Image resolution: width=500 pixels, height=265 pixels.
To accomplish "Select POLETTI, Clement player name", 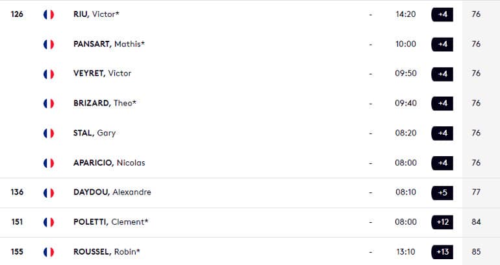I will click(110, 222).
